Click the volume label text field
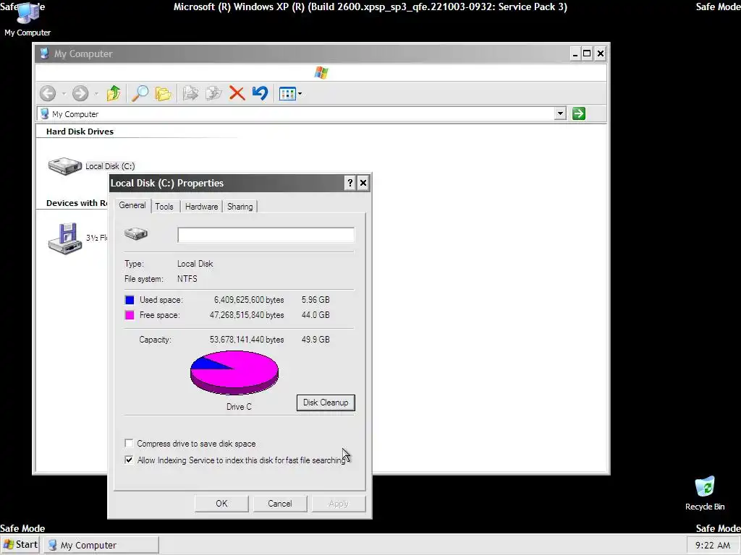 [x=266, y=235]
